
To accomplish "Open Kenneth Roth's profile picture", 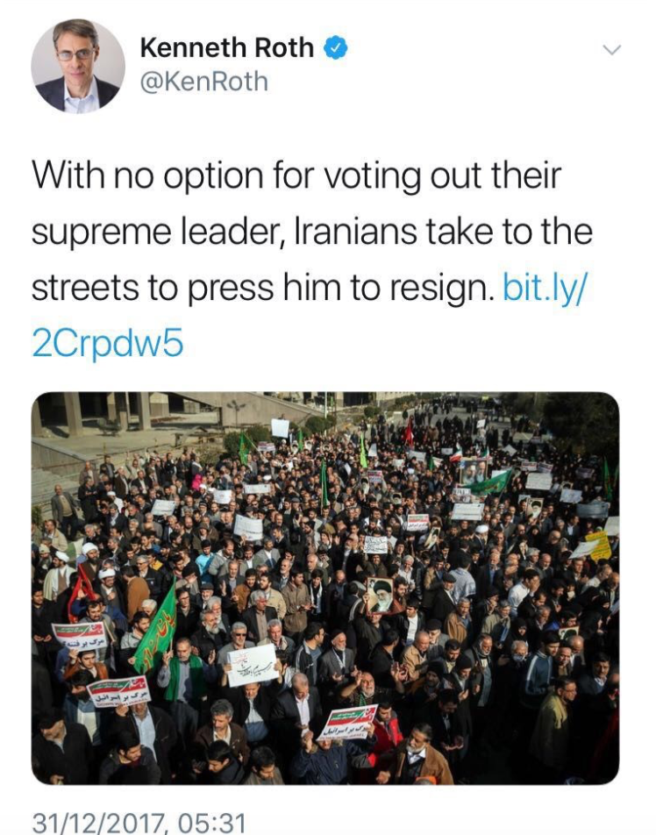I will 78,66.
